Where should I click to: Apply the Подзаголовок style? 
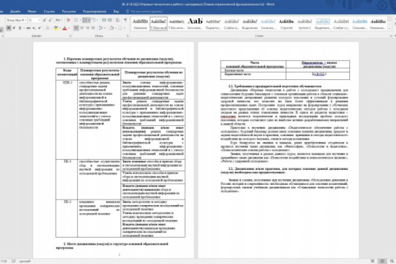click(x=213, y=24)
